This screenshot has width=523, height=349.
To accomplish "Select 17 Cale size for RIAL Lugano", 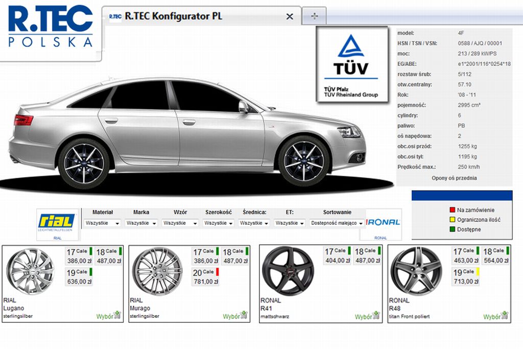I will (79, 256).
